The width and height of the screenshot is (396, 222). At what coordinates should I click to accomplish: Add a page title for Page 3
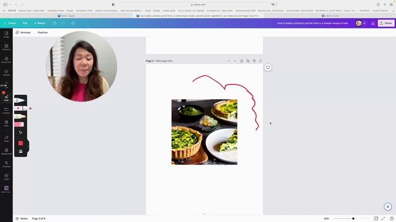[x=164, y=61]
